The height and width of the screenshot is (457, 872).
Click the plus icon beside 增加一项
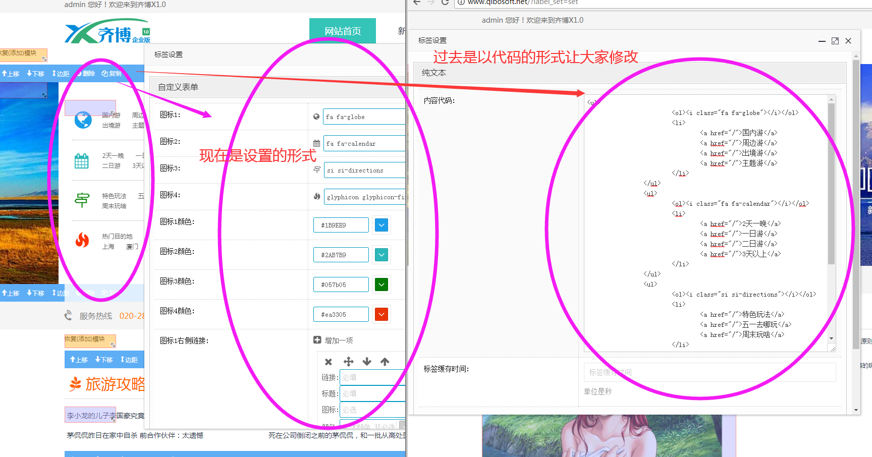tap(317, 340)
